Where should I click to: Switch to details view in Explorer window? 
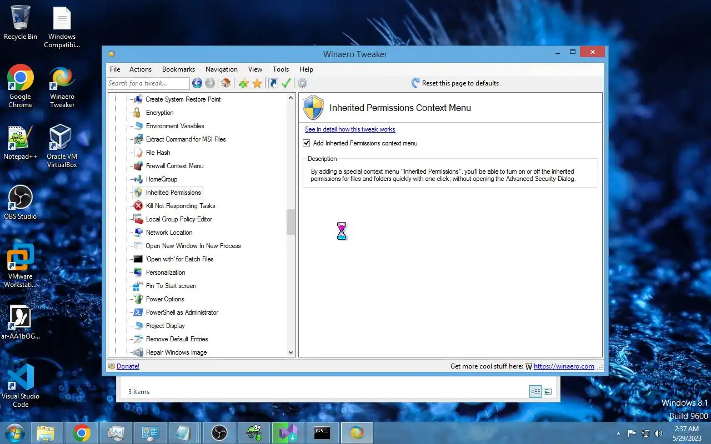(x=535, y=392)
